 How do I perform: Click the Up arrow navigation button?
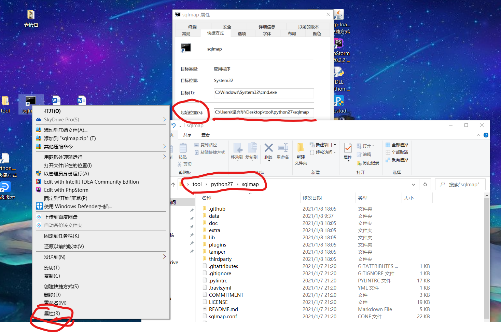coord(173,184)
